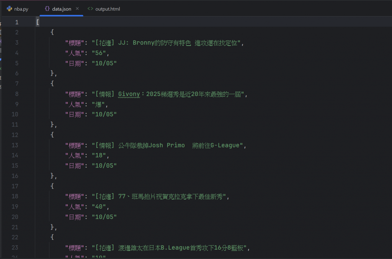Click the closing brace on line 21
Viewport: 392px width, 259px height.
pos(52,227)
